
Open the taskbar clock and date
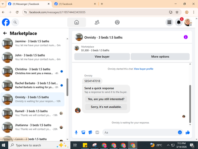[181, 145]
